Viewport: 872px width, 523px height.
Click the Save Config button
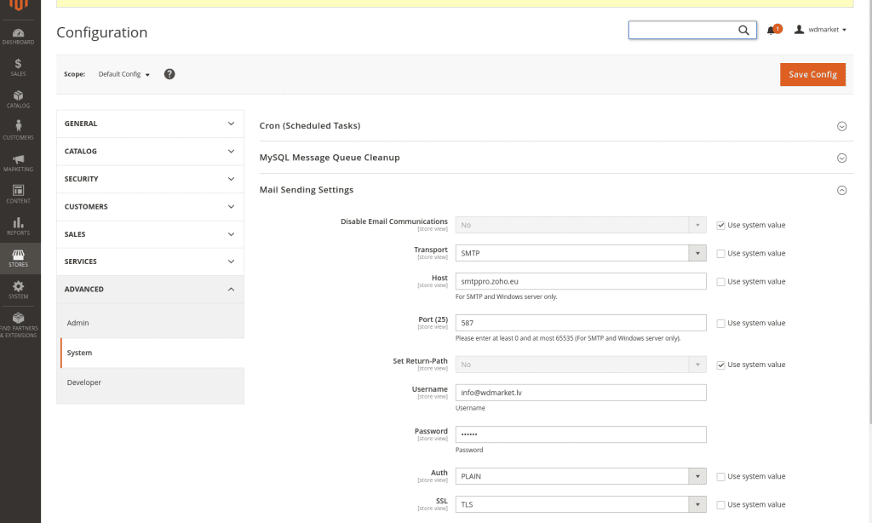pos(812,74)
